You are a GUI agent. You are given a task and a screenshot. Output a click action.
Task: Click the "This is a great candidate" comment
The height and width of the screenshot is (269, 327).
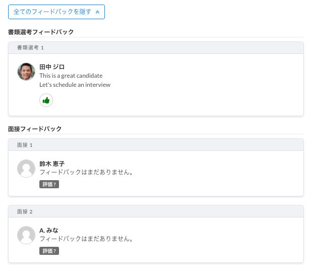pyautogui.click(x=71, y=76)
